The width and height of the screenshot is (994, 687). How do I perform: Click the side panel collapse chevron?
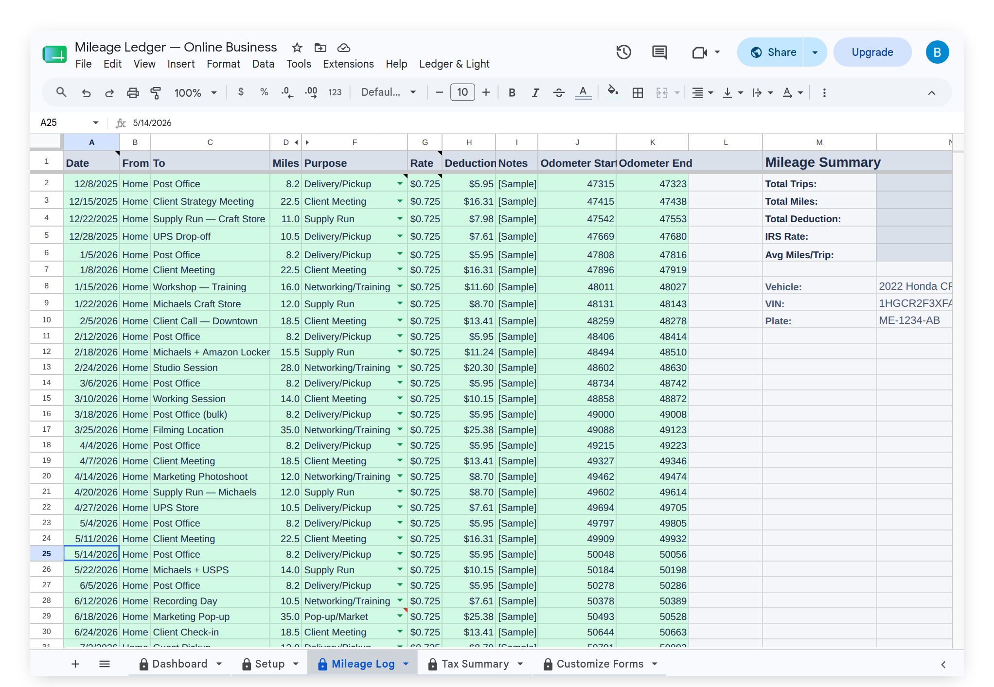click(943, 665)
